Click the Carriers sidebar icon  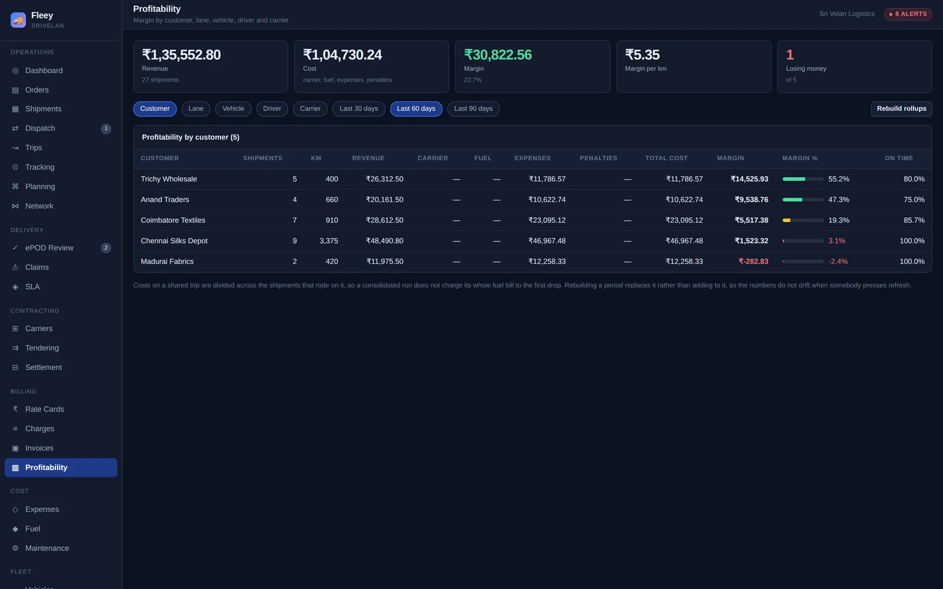tap(15, 329)
